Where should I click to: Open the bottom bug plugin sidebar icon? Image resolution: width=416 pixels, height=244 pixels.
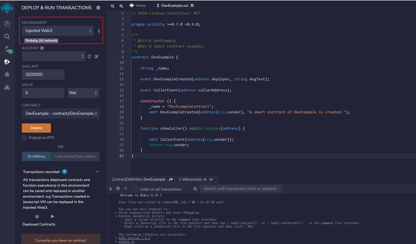coord(7,87)
